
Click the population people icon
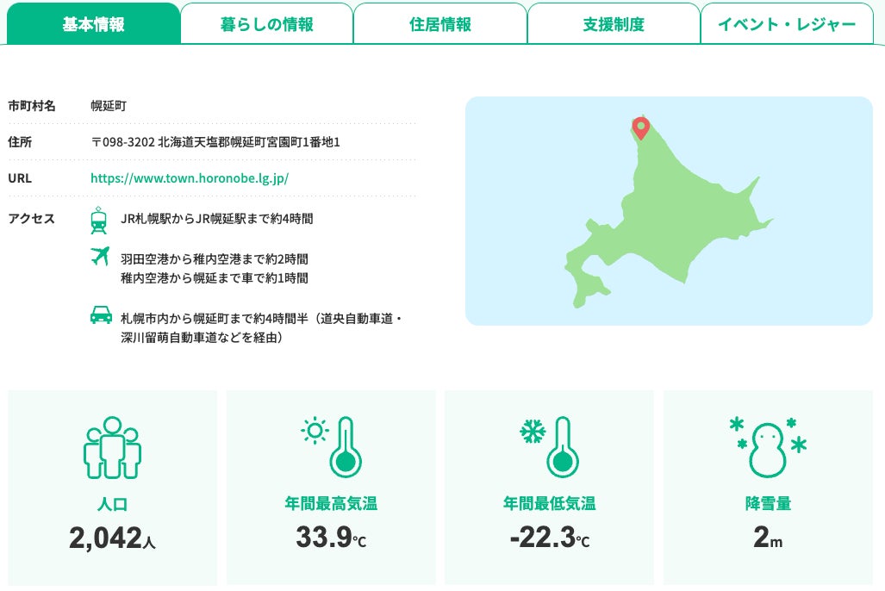coord(112,448)
